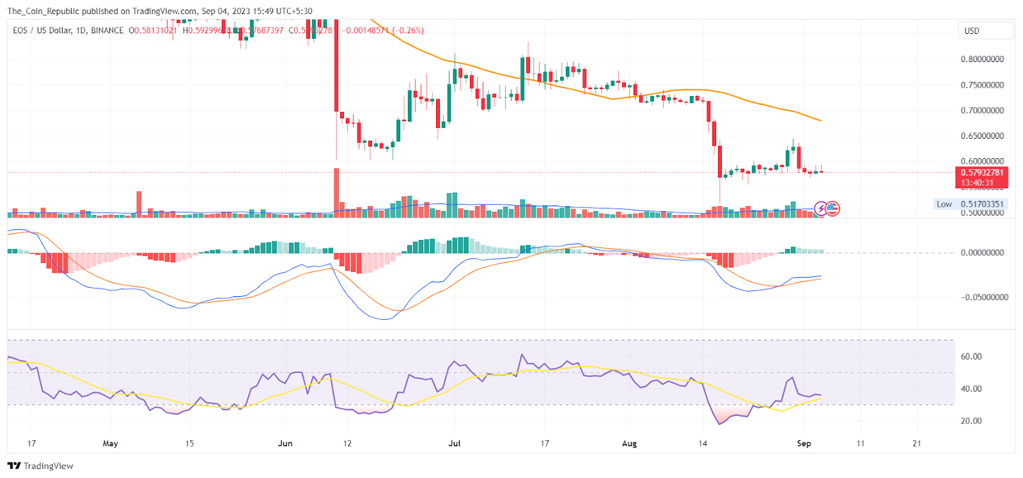Click the 0.75000000 price axis label

tap(982, 84)
